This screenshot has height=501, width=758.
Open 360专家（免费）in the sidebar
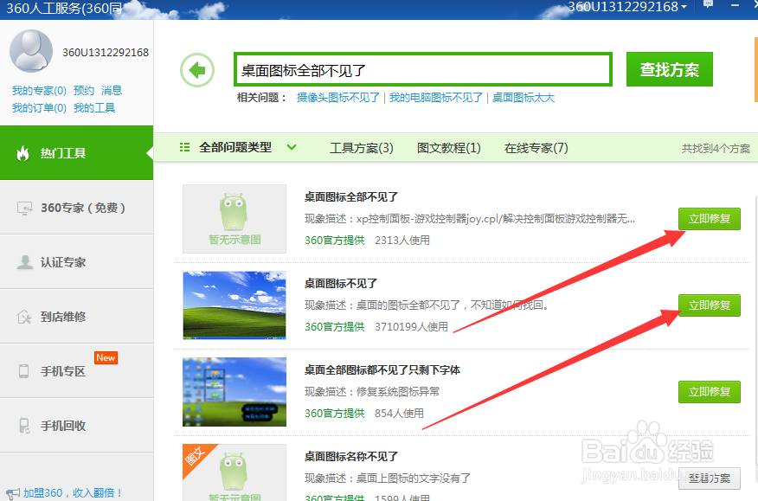[x=76, y=208]
